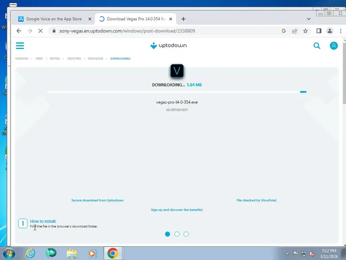Open a new tab with the plus button
Image resolution: width=346 pixels, height=260 pixels.
coord(183,19)
